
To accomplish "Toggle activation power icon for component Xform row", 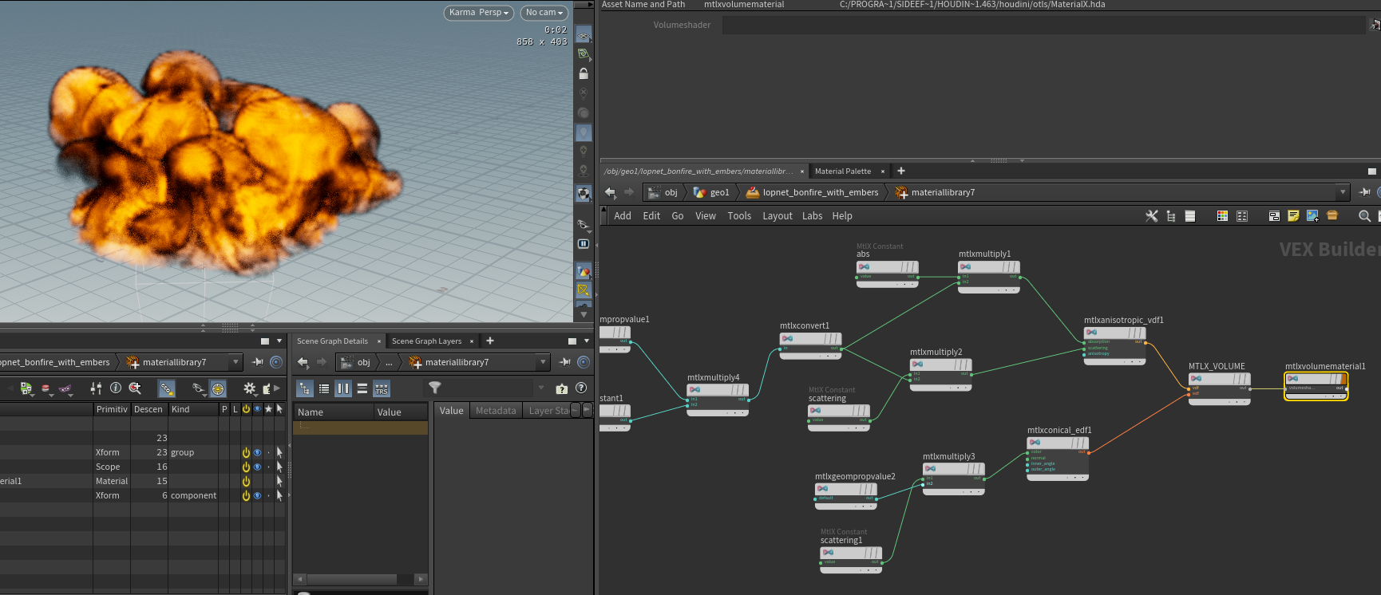I will (x=246, y=495).
